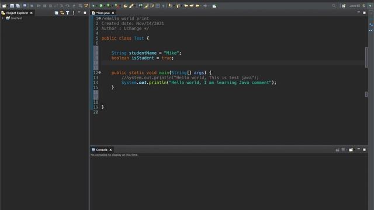Toggle Pin Editor icon

click(x=214, y=6)
